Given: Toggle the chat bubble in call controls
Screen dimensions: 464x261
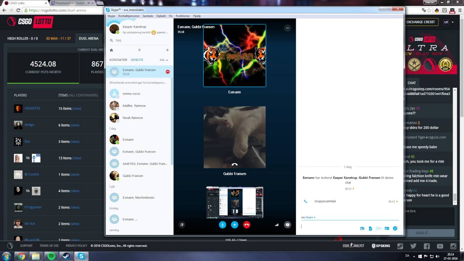Looking at the screenshot, I should tap(287, 225).
